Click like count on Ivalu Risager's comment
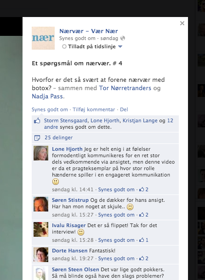This screenshot has height=280, width=205. pyautogui.click(x=144, y=240)
